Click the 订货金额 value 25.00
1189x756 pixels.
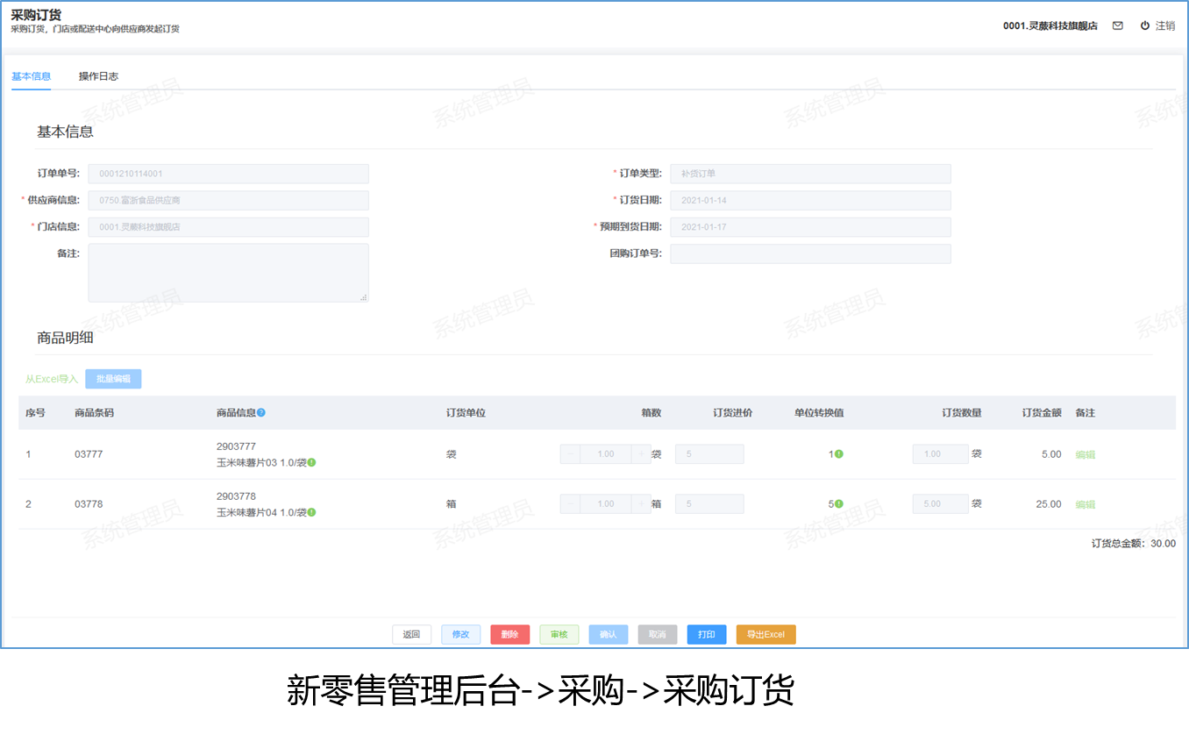pyautogui.click(x=1048, y=504)
